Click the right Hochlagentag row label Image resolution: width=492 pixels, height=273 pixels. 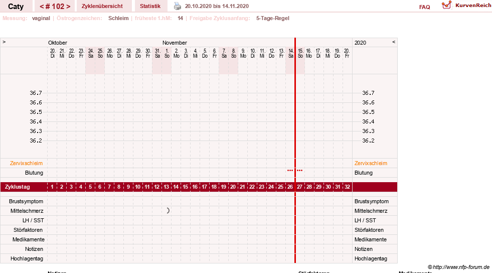click(371, 258)
